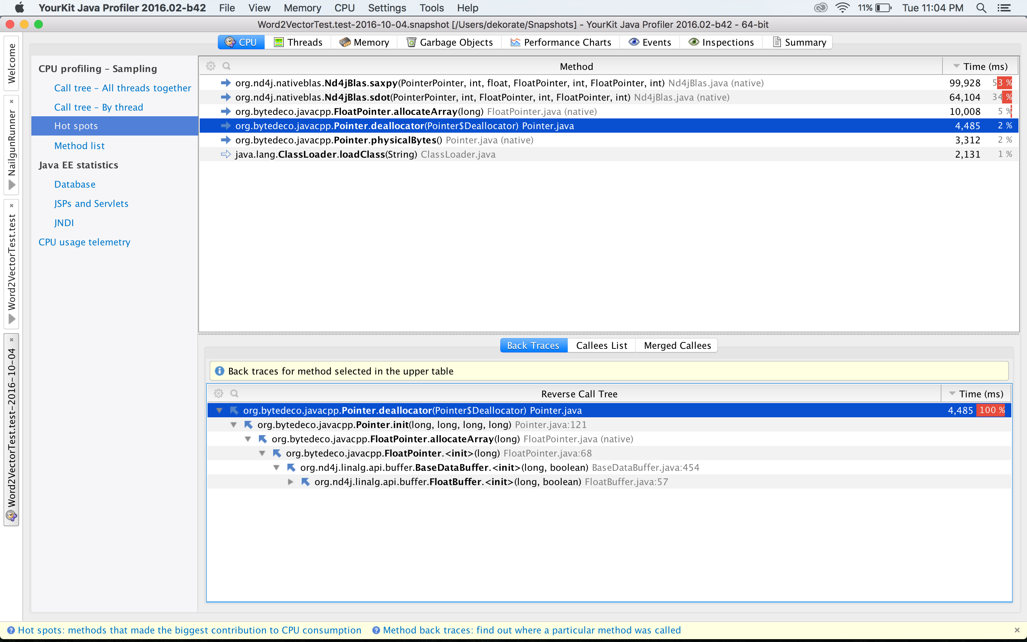Click the arrow icon for Pointer.physicalBytes row
The width and height of the screenshot is (1027, 642).
pos(226,140)
